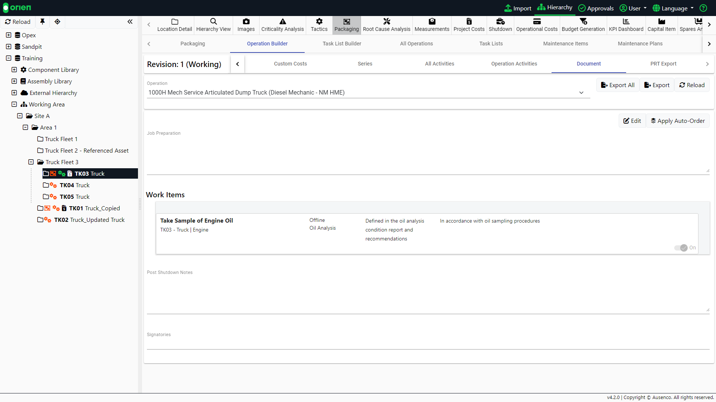This screenshot has width=716, height=402.
Task: Open the Operation dropdown for 1000H Mech Service
Action: click(x=581, y=92)
